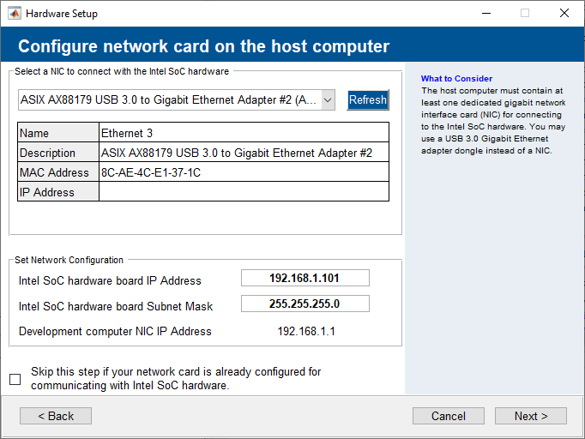This screenshot has height=439, width=585.
Task: Click the What to Consider heading
Action: point(456,79)
